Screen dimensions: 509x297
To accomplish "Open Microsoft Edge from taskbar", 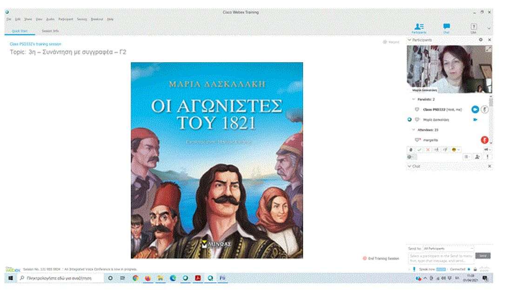I will 173,278.
